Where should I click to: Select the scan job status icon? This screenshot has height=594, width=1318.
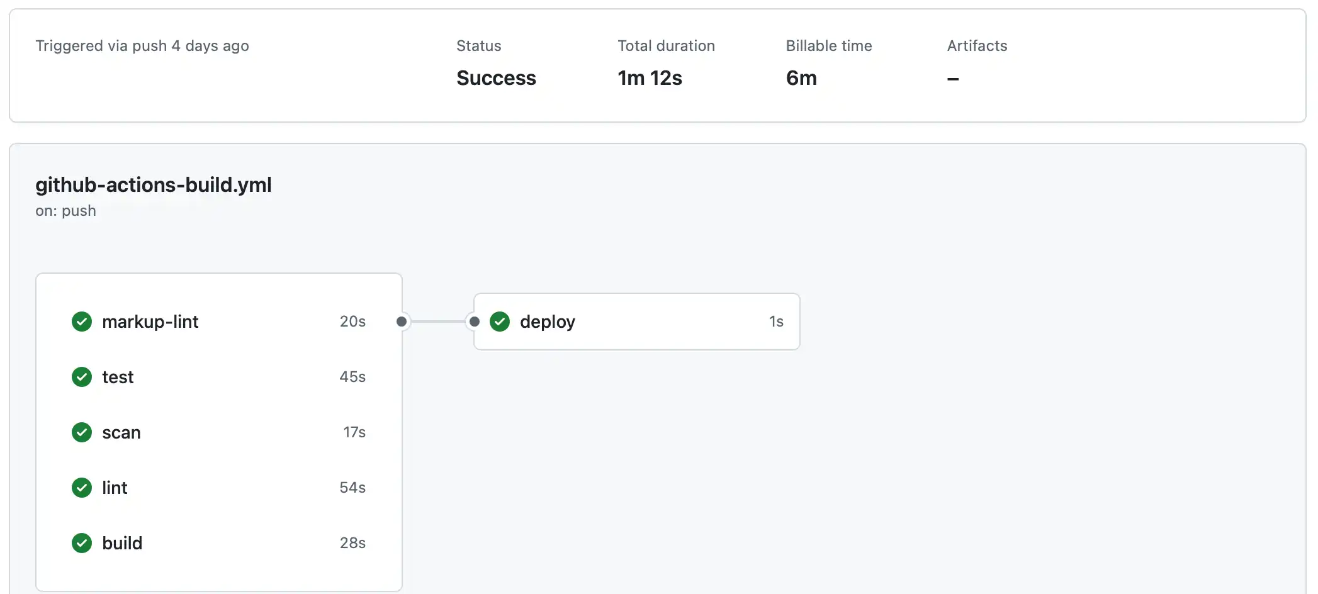point(81,432)
